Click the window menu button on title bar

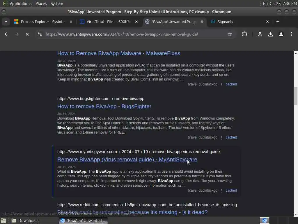click(3, 12)
